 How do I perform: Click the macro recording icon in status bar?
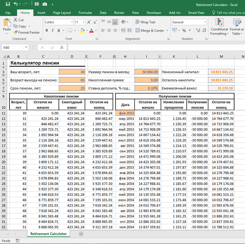tap(17, 241)
